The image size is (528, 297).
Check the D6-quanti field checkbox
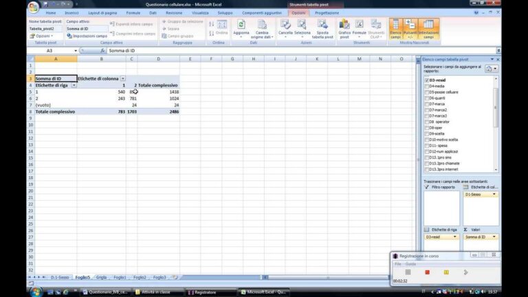427,98
